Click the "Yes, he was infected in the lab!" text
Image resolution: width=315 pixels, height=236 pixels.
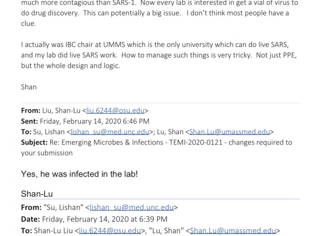tap(79, 174)
